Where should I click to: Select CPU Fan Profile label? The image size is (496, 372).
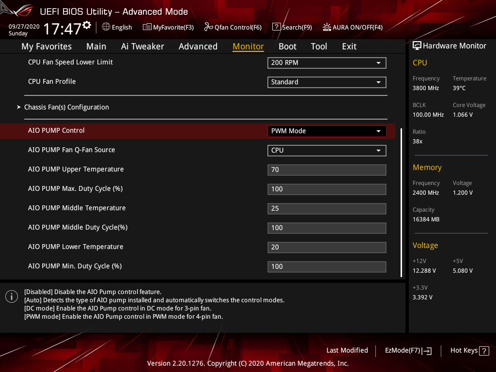(x=52, y=81)
